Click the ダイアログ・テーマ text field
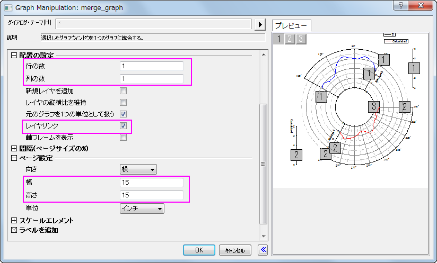Screen dimensions: 437x263 click(x=154, y=24)
